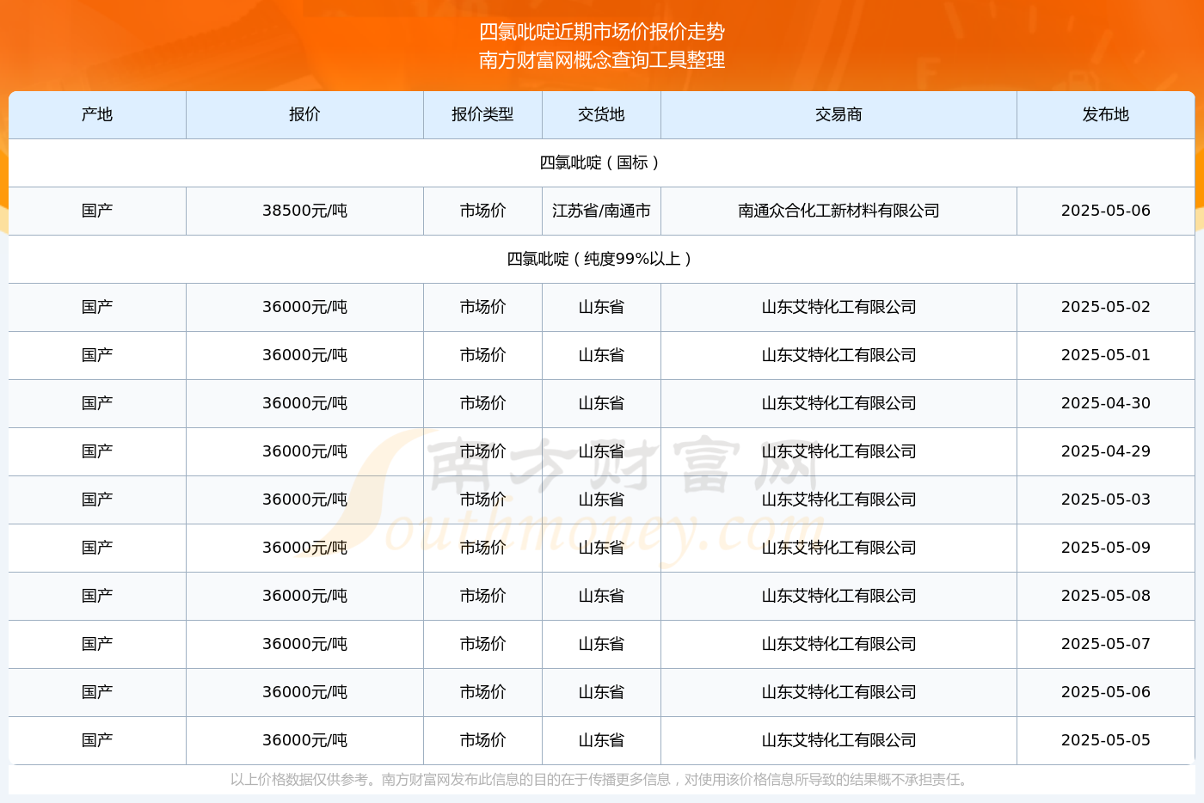Click 36000元/吨 in the 2025-04-30 row

[x=304, y=403]
